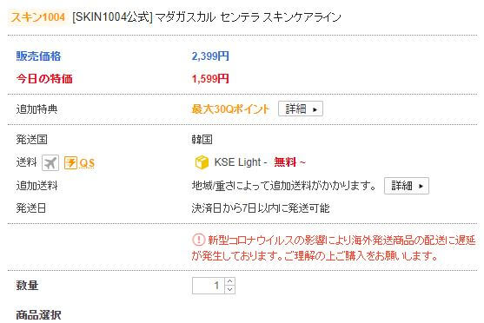The height and width of the screenshot is (323, 484).
Task: Click the coronavirus delivery delay notice text
Action: [x=334, y=247]
